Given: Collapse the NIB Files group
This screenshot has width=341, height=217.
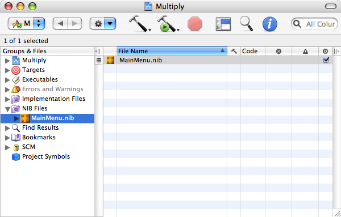Looking at the screenshot, I should click(7, 109).
